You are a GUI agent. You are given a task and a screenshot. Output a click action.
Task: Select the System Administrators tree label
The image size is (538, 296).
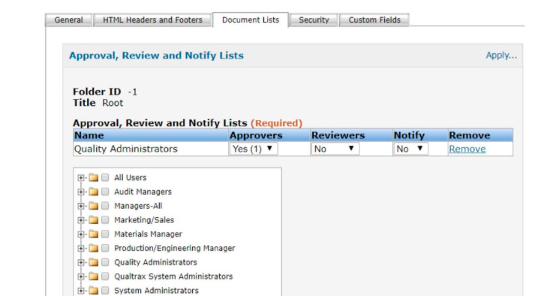156,291
